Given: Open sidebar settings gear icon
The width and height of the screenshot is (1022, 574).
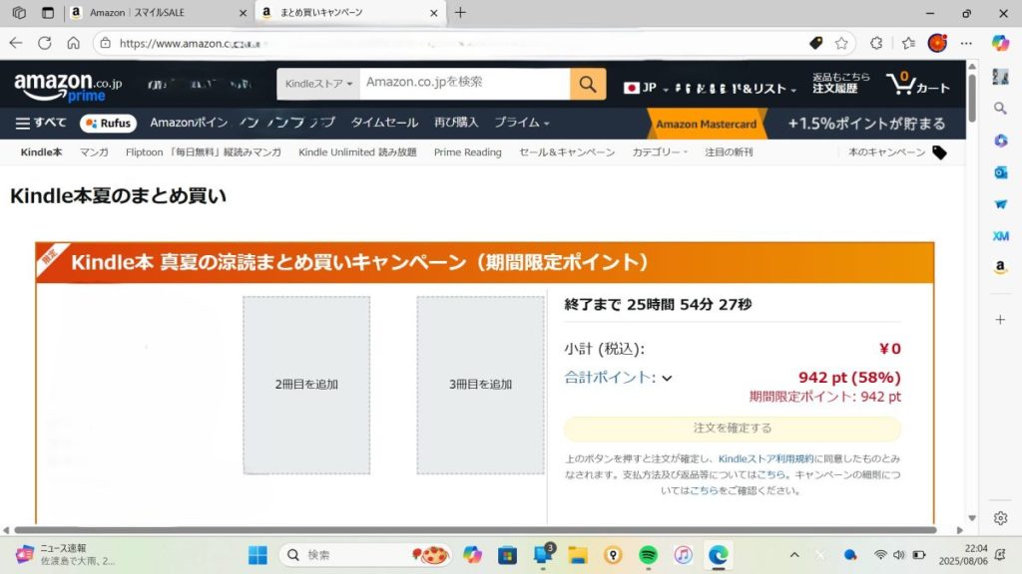Looking at the screenshot, I should 1000,518.
